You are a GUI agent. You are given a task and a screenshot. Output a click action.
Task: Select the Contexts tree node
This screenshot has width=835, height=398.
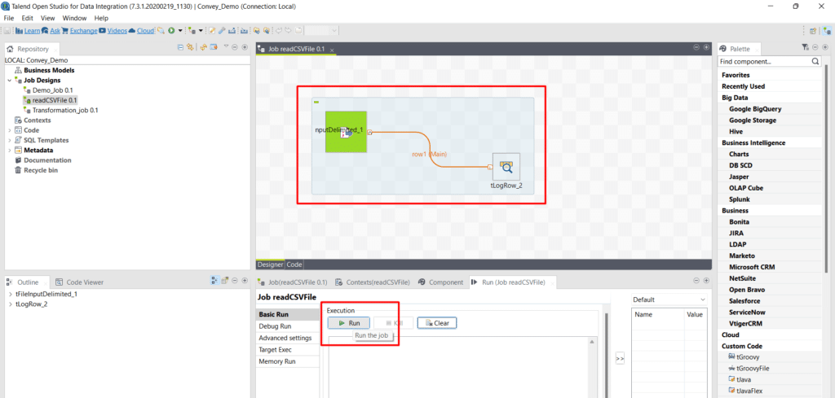38,120
